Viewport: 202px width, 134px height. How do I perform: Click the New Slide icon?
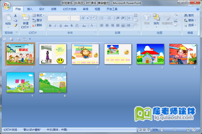tap(26, 17)
